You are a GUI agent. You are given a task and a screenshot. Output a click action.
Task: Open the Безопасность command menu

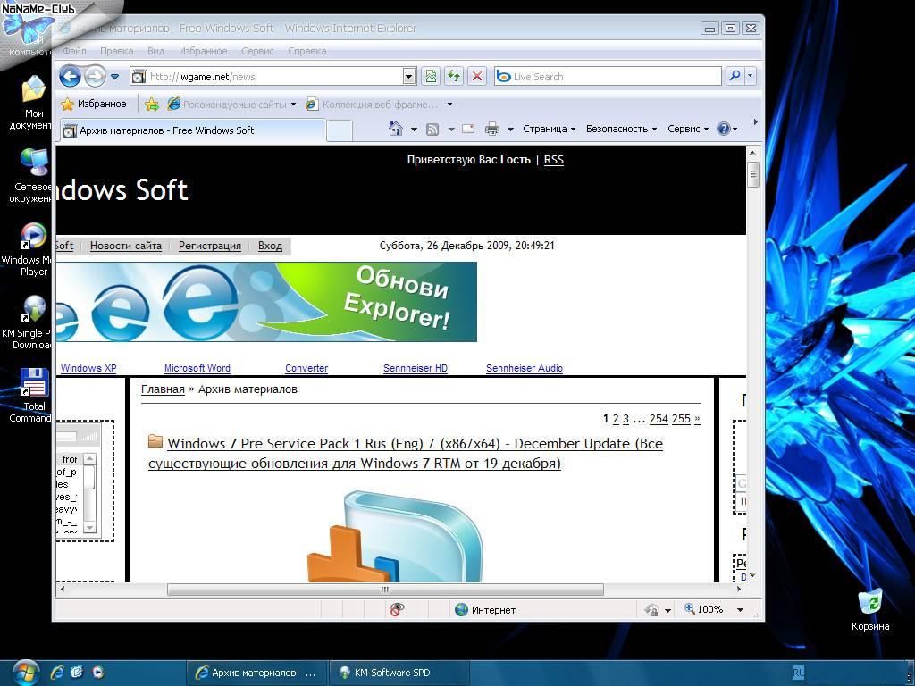click(622, 129)
